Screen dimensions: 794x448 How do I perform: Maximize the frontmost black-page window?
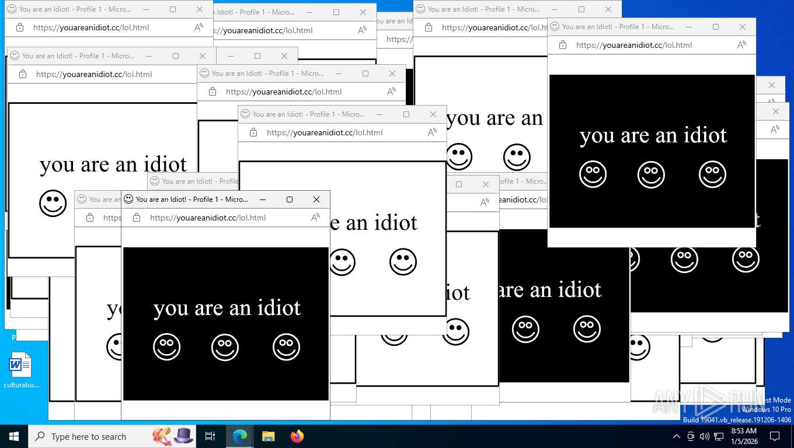click(290, 199)
